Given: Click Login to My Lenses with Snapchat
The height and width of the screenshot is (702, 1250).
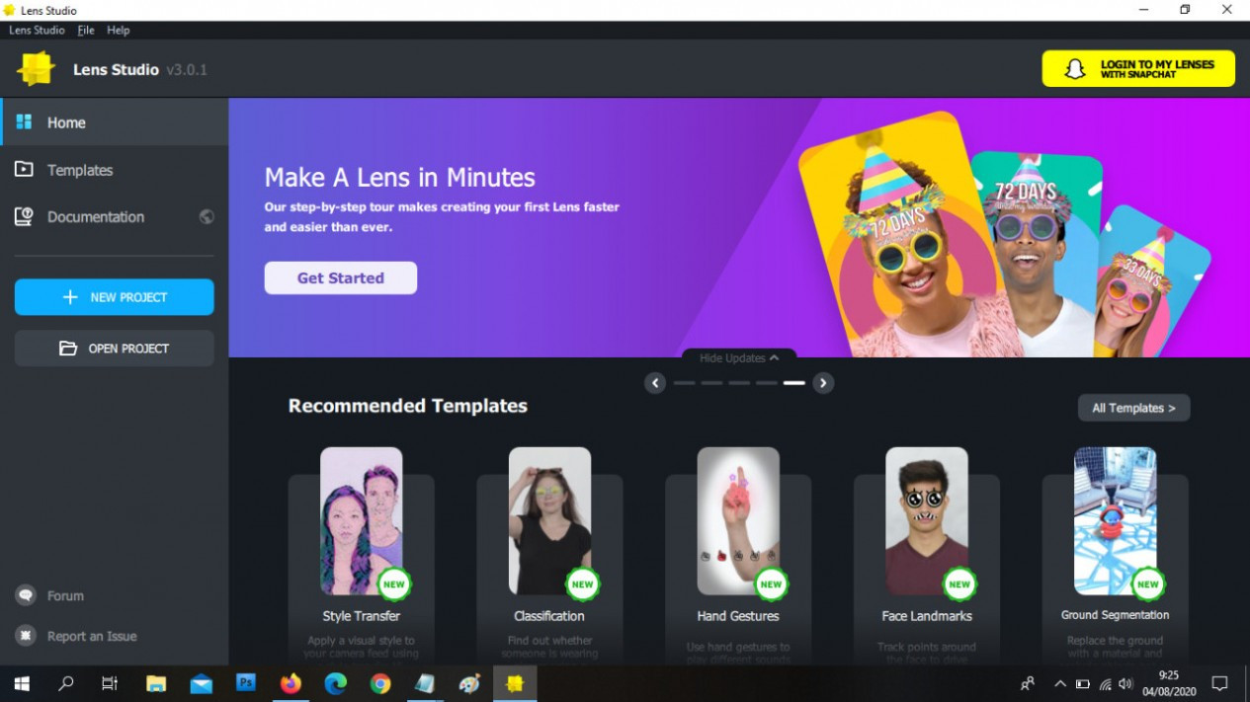Looking at the screenshot, I should click(1138, 69).
